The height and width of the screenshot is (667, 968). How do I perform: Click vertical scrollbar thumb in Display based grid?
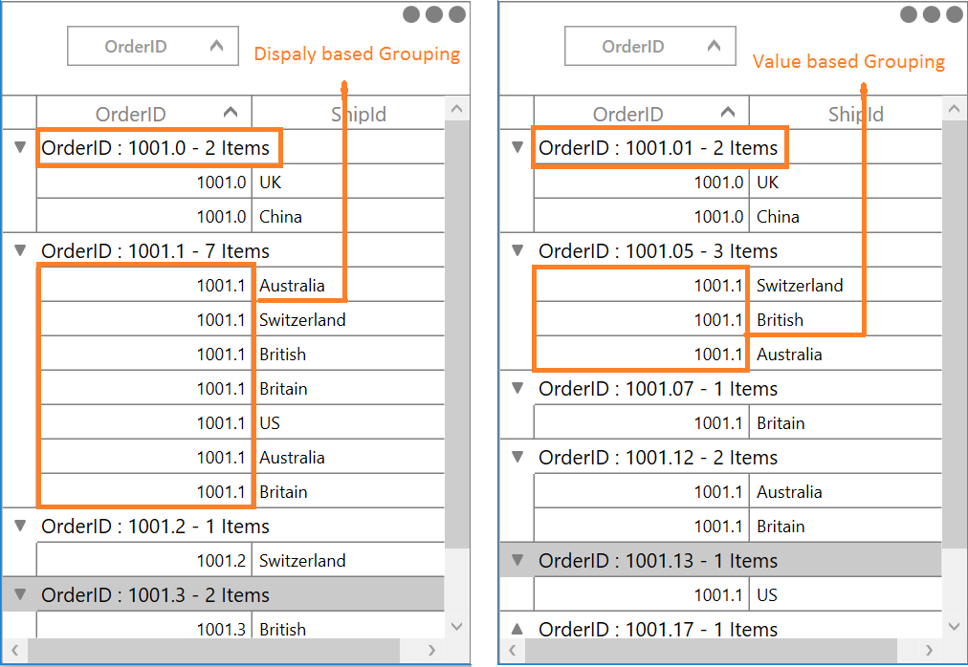tap(457, 334)
